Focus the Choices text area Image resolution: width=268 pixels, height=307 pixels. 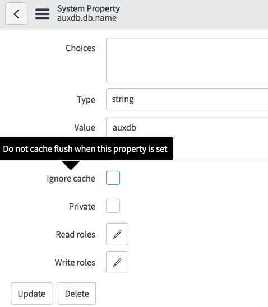click(187, 60)
